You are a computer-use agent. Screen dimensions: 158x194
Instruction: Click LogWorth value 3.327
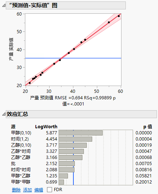point(51,151)
